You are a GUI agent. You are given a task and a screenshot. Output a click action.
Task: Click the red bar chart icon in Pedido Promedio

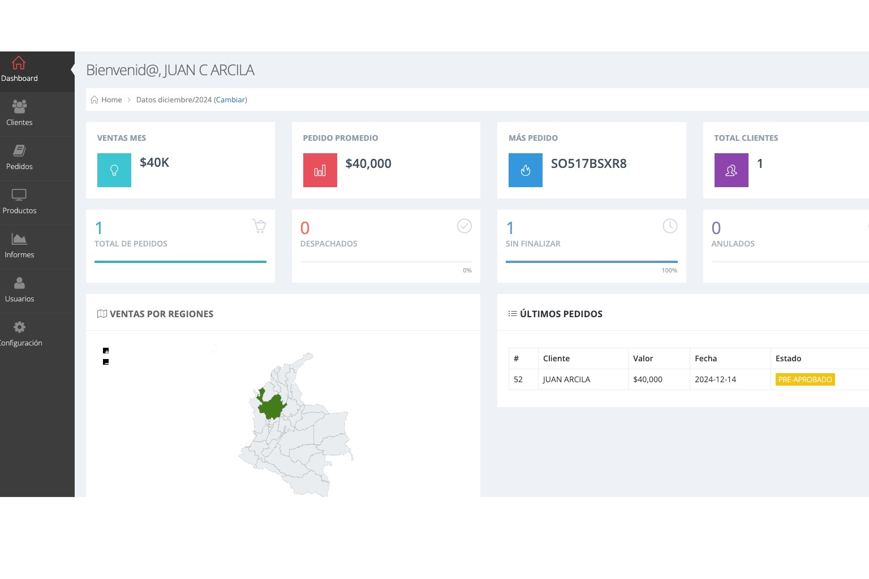click(320, 170)
